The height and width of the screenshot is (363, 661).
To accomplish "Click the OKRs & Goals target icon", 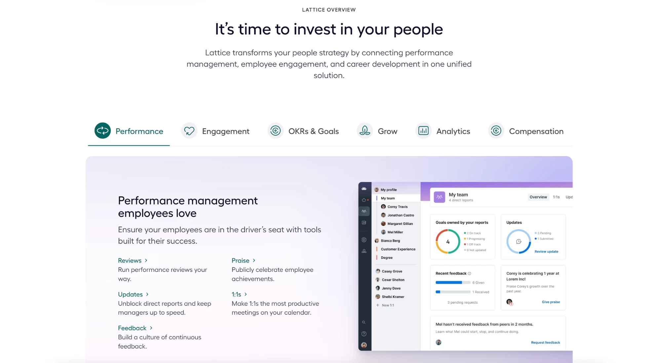I will coord(275,131).
